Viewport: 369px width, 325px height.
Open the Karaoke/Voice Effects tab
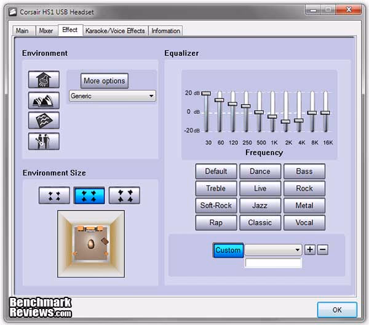(115, 31)
